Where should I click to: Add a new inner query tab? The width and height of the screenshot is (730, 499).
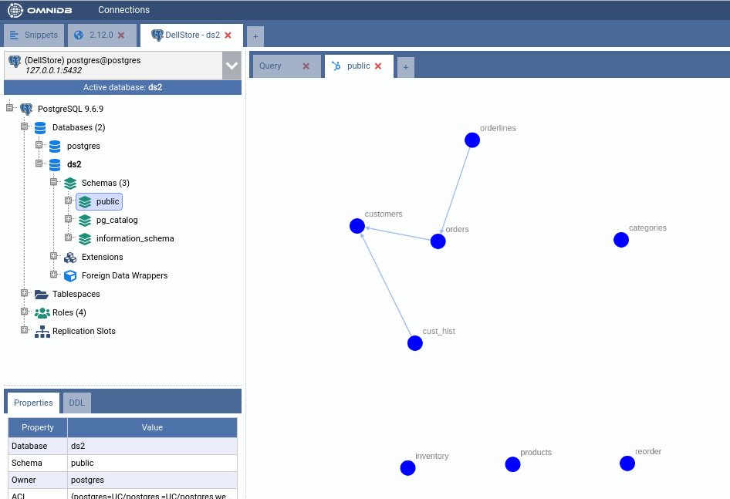[405, 68]
